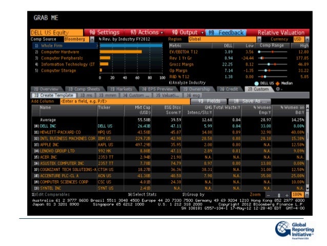Screen dimensions: 327x246
Task: Select the 'Valuati...' template tab
Action: tap(168, 96)
